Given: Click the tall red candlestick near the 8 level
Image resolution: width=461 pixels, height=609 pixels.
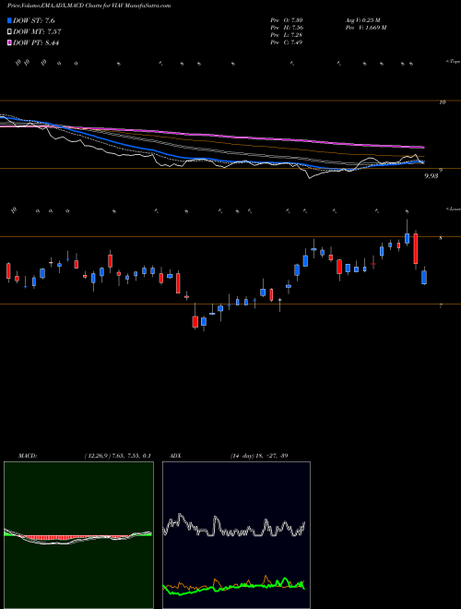Looking at the screenshot, I should (x=416, y=248).
